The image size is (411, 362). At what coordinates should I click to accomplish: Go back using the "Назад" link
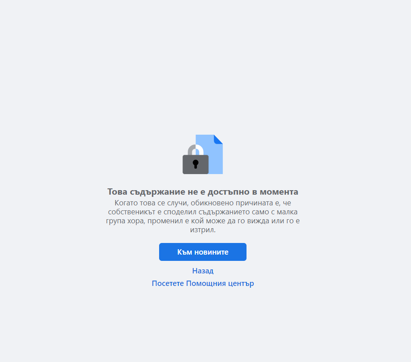coord(203,271)
